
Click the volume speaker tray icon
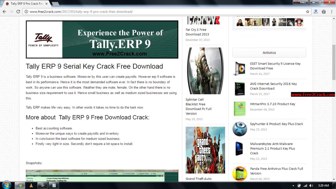point(311,186)
